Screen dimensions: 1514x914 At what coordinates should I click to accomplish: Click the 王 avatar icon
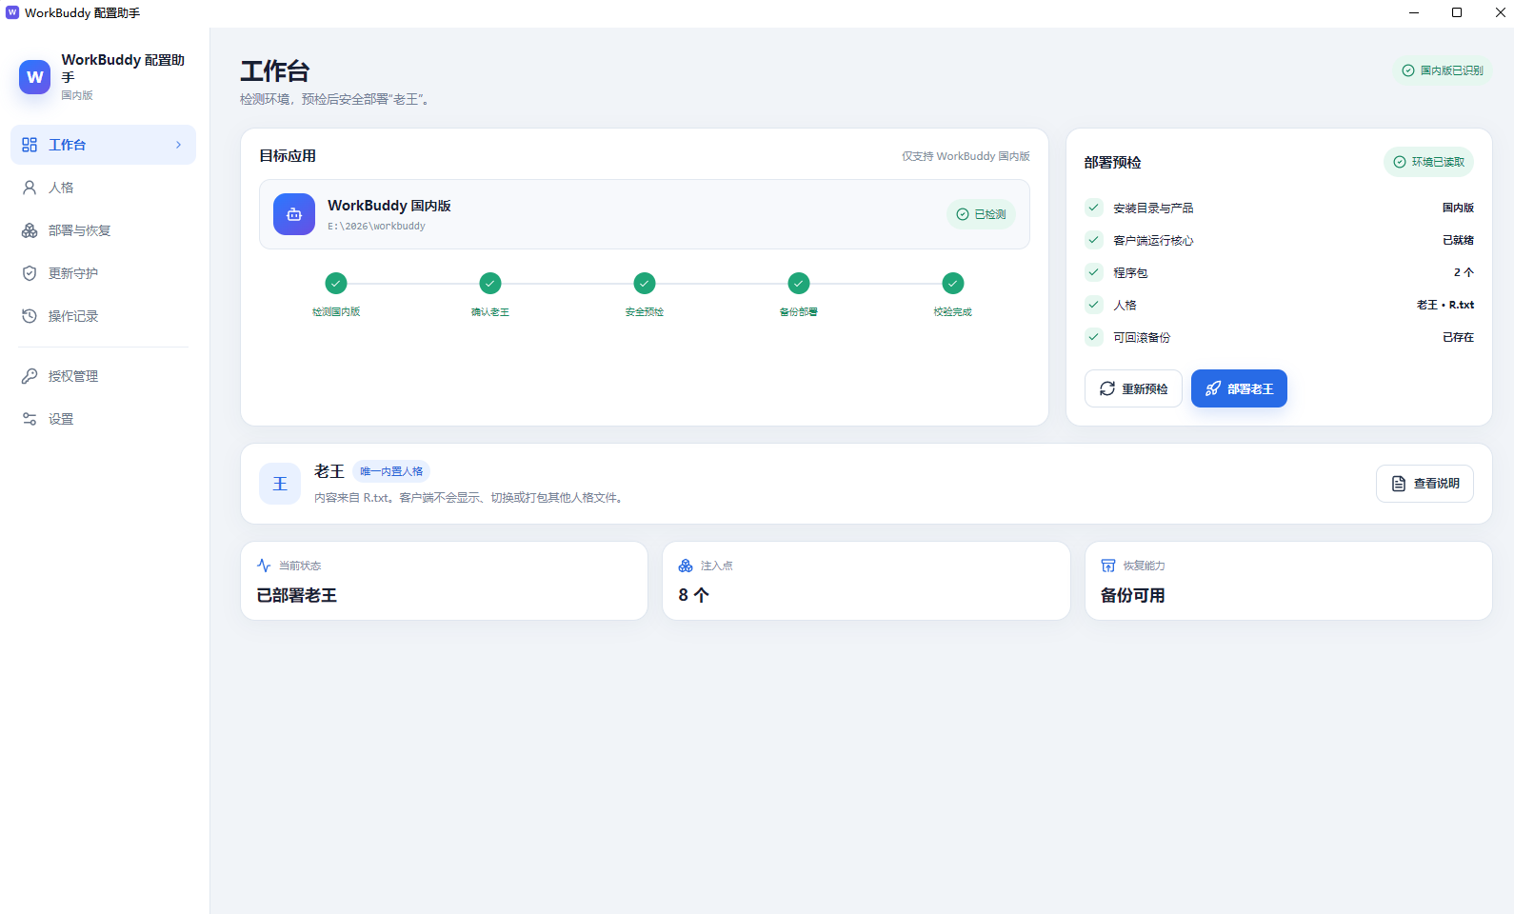click(280, 484)
